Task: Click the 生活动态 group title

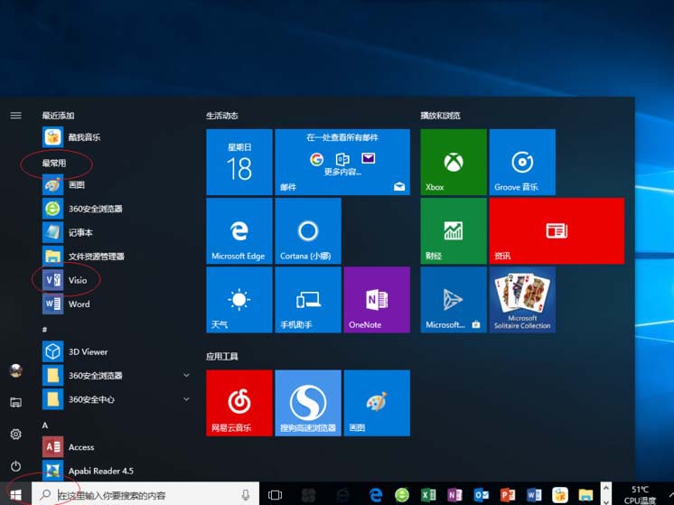Action: click(x=221, y=115)
